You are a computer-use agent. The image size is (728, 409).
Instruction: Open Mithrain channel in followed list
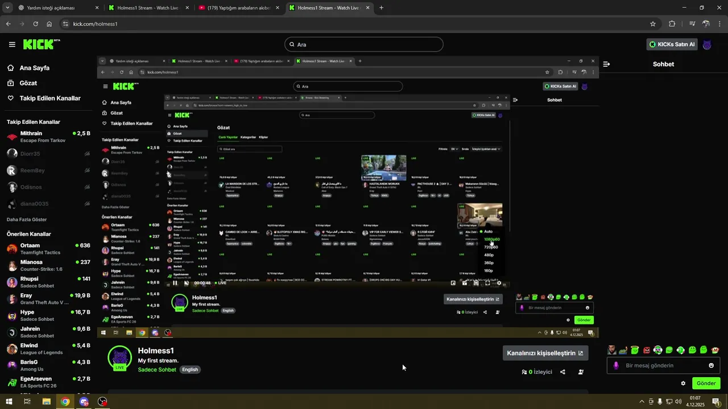pyautogui.click(x=48, y=136)
